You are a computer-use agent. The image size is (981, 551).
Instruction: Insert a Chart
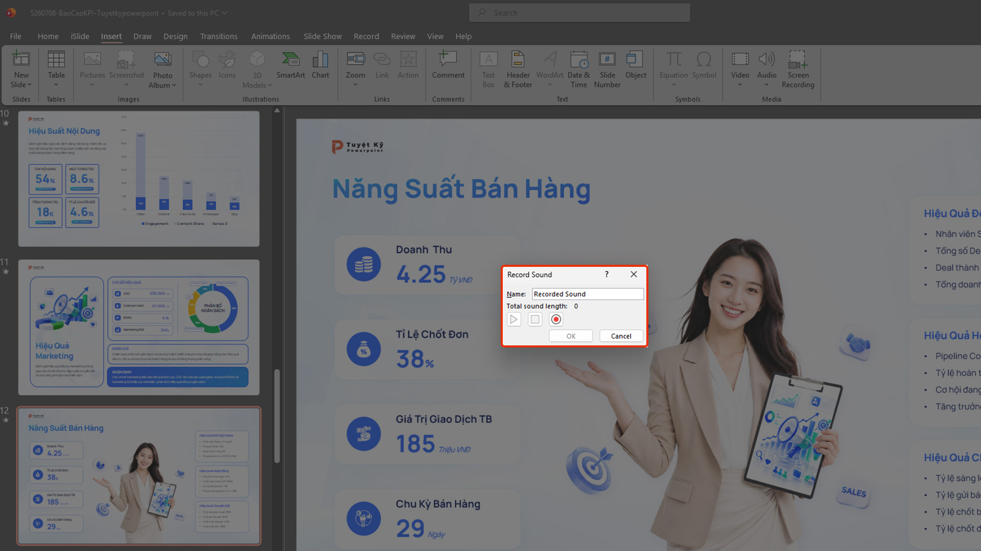pos(320,65)
